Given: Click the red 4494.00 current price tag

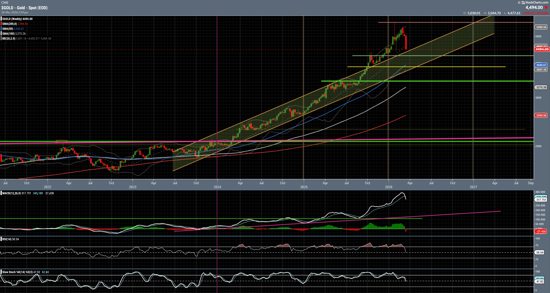Looking at the screenshot, I should coord(542,49).
